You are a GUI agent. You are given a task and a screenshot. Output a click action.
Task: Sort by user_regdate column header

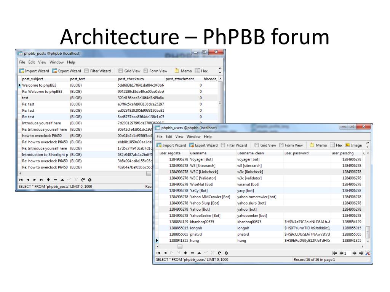point(174,153)
